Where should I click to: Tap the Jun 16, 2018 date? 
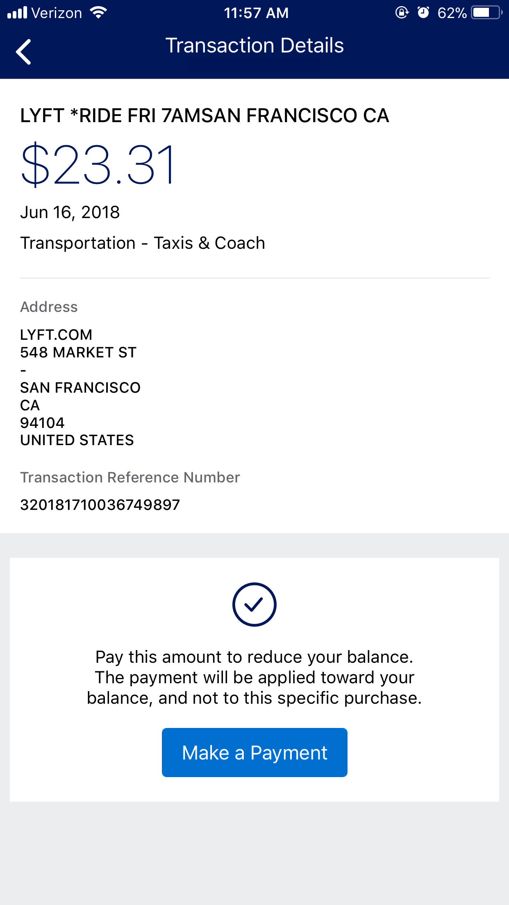pyautogui.click(x=70, y=212)
